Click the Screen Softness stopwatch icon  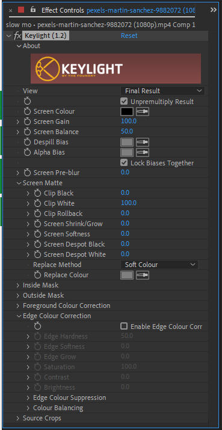[37, 234]
